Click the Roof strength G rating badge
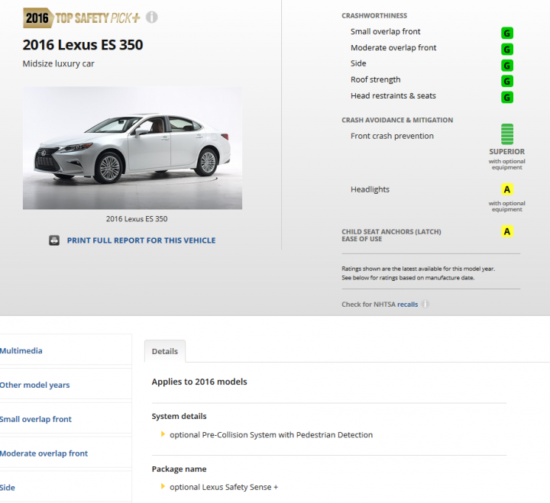Screen dimensions: 550x503 [506, 81]
